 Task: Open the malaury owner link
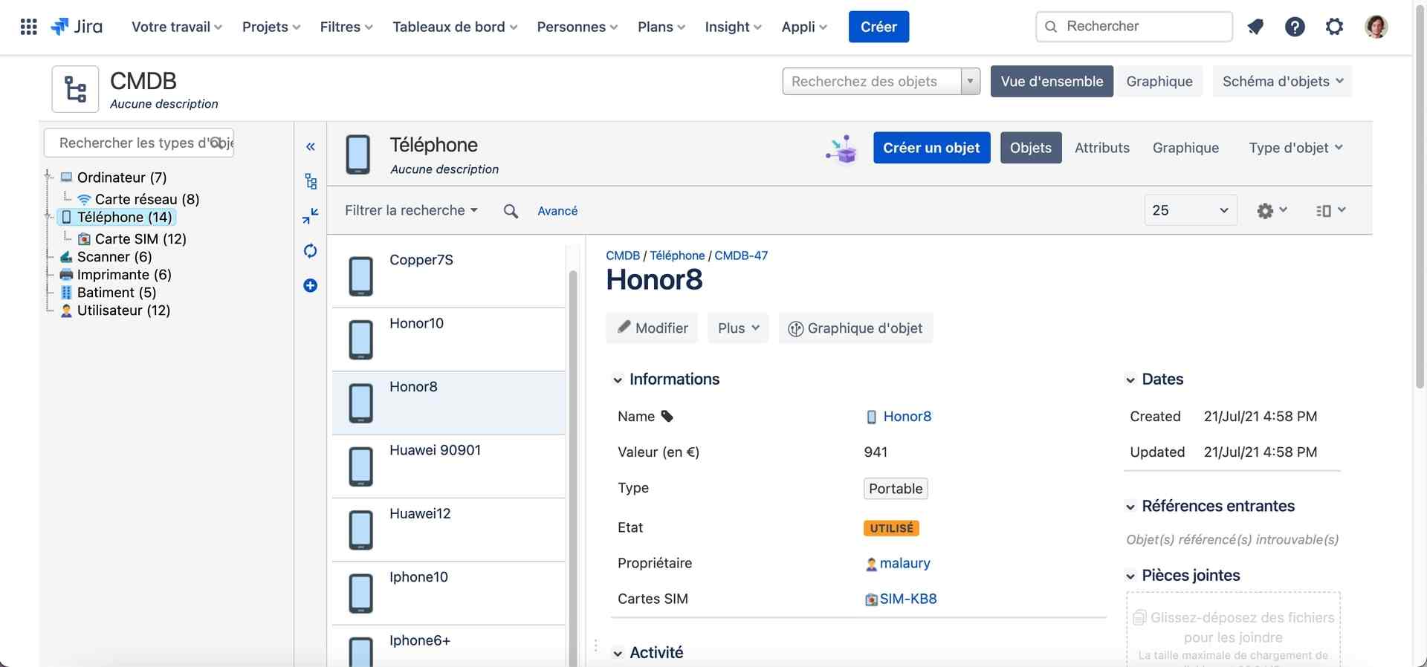tap(905, 564)
